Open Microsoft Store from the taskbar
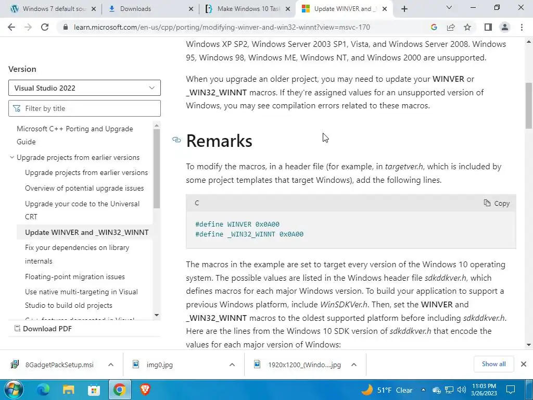 94,390
